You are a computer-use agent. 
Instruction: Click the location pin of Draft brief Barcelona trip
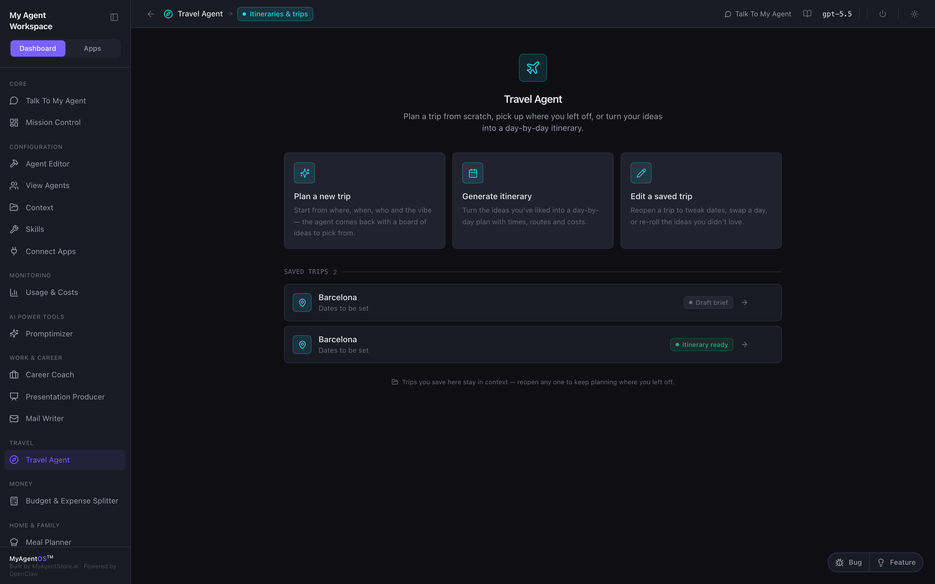coord(302,303)
